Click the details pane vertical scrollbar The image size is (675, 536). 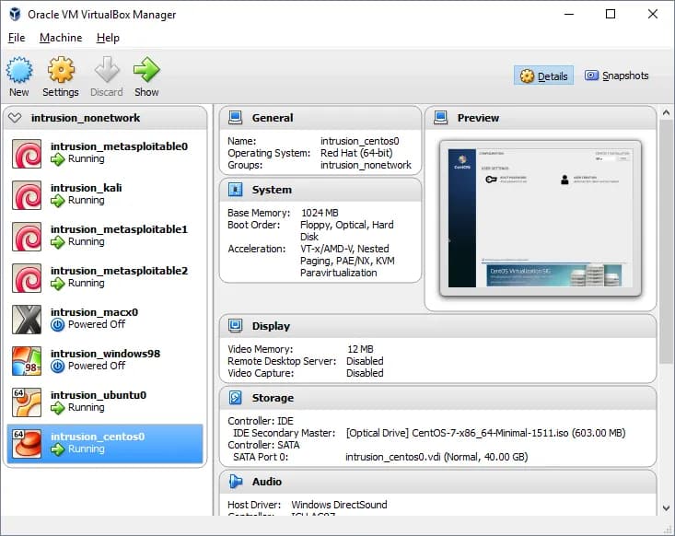(x=666, y=239)
